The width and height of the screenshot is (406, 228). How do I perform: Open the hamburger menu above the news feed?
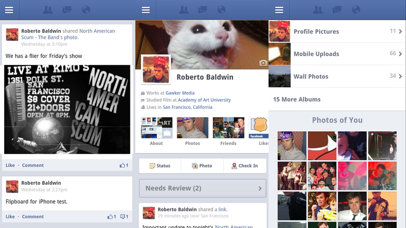(9, 10)
